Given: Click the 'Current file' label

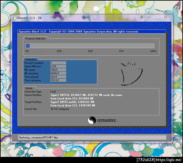Looking at the screenshot, I should [x=30, y=109].
